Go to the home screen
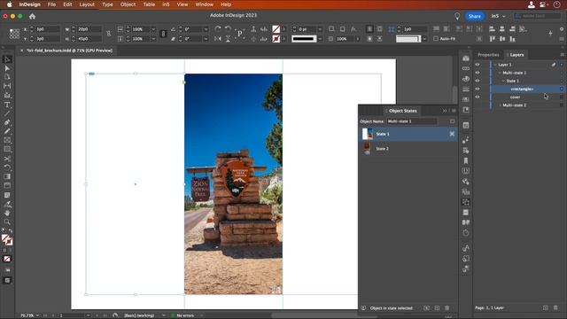567x319 pixels. [32, 16]
